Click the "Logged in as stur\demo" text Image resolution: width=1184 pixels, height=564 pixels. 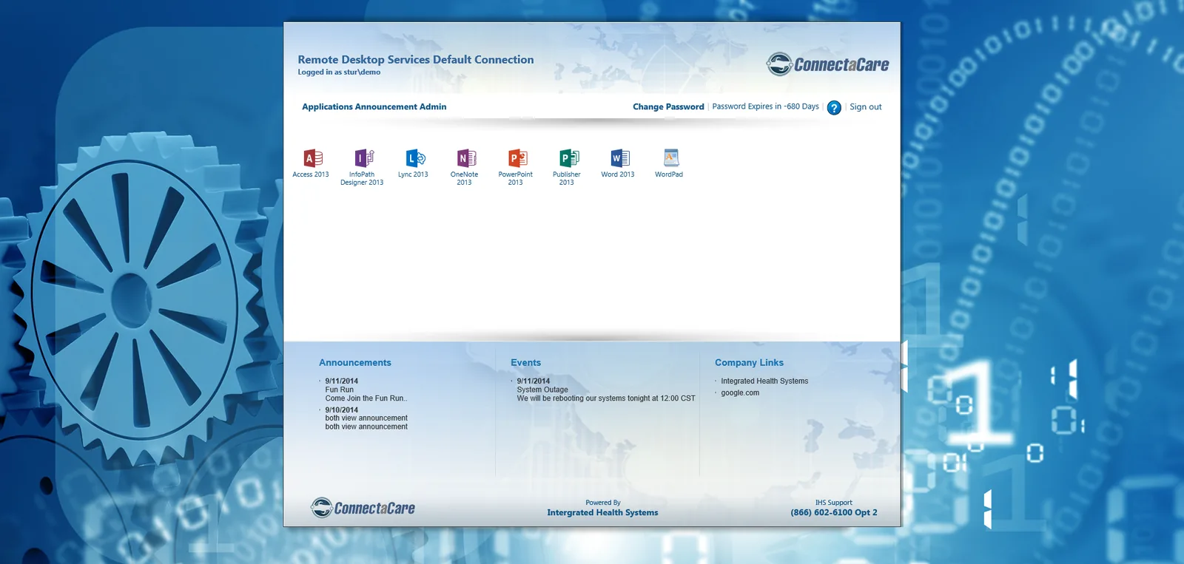tap(339, 72)
